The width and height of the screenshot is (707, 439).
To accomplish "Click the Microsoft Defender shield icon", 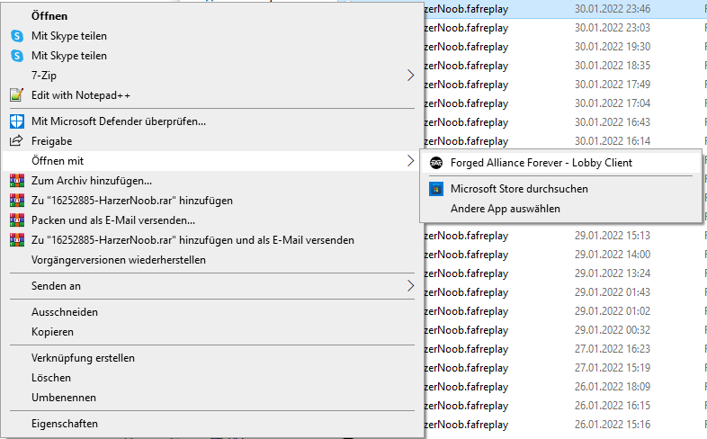I will [17, 121].
